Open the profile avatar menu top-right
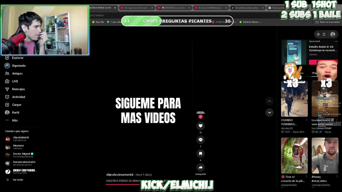The height and width of the screenshot is (192, 342). 333,34
